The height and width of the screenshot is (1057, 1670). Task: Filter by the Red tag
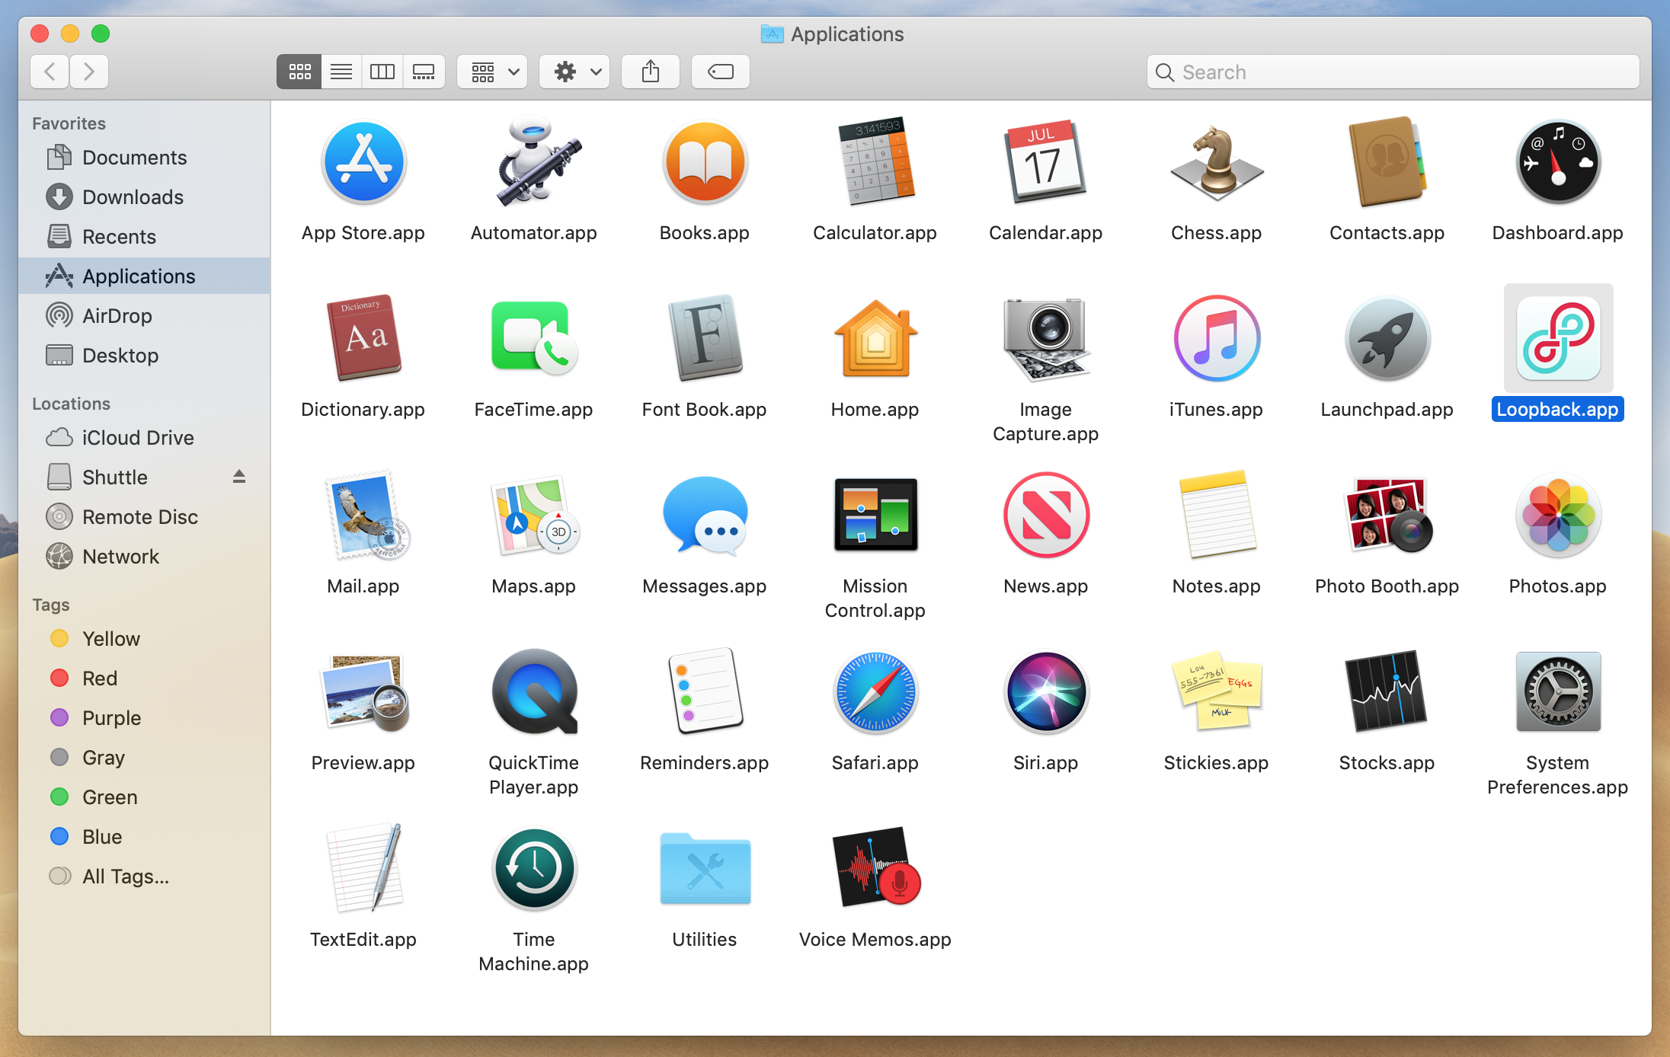[144, 679]
